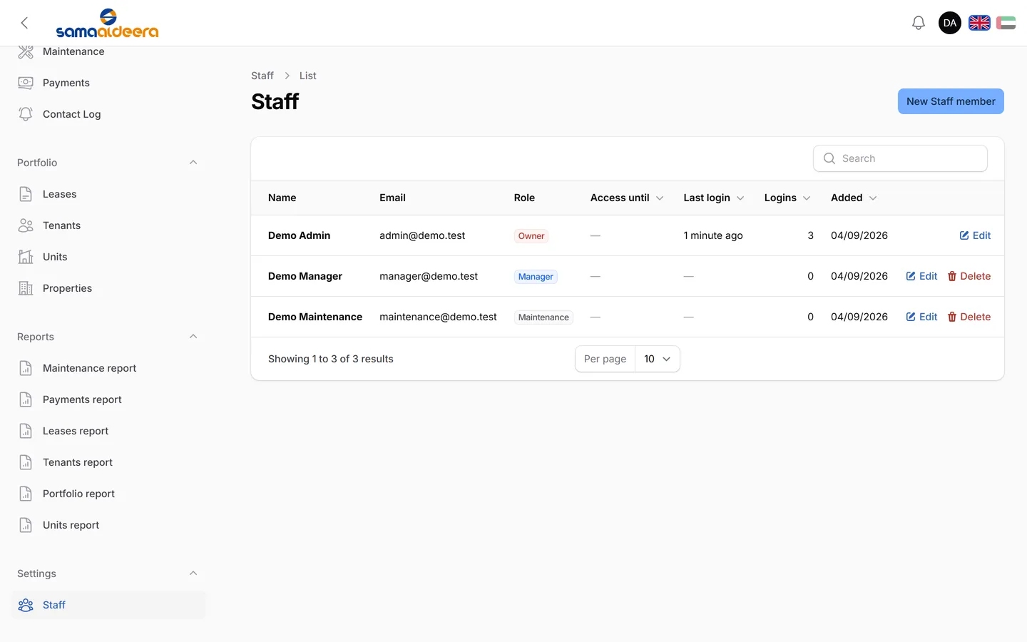This screenshot has height=642, width=1027.
Task: Delete the Demo Manager staff member
Action: click(969, 276)
